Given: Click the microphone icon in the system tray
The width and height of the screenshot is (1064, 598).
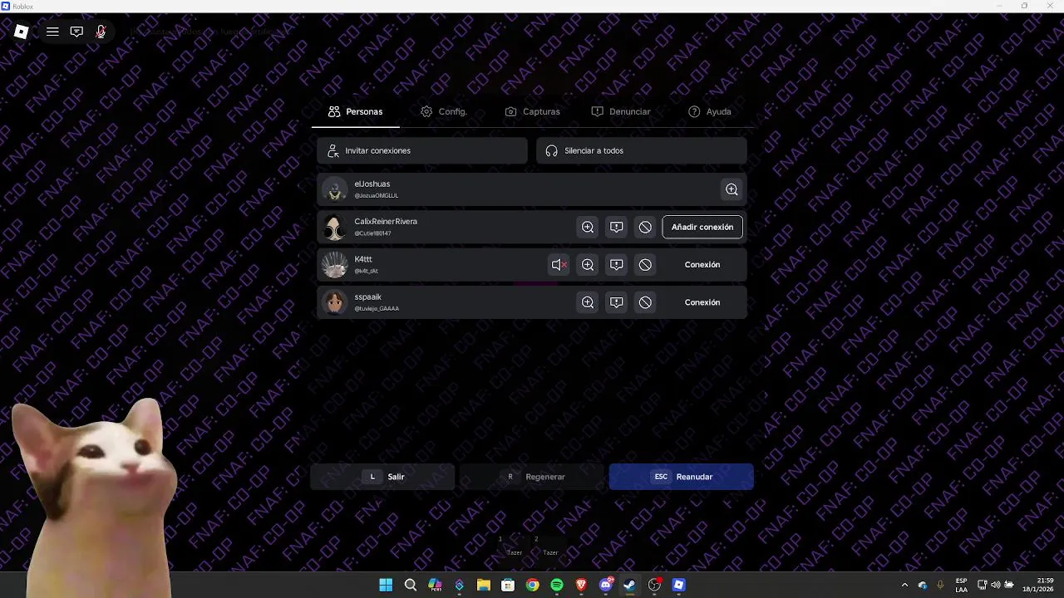Looking at the screenshot, I should pyautogui.click(x=940, y=585).
